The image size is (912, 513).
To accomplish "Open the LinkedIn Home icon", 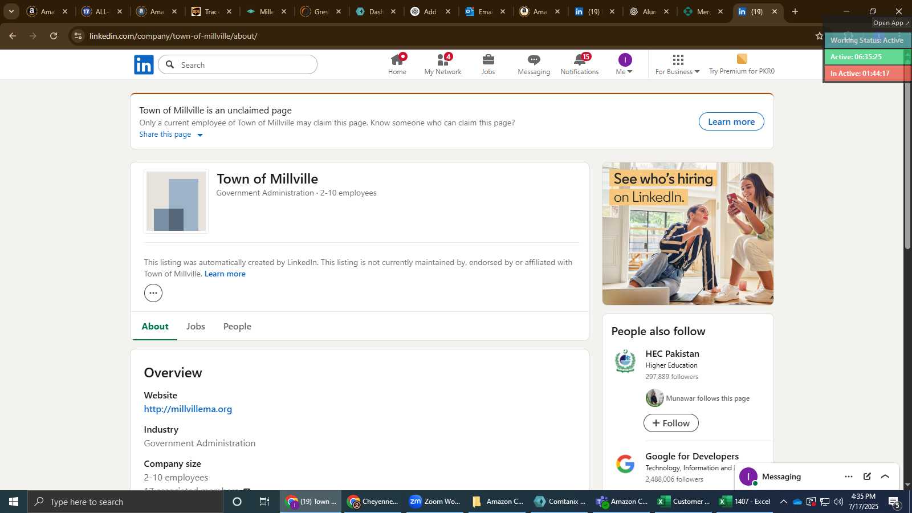I will click(397, 64).
